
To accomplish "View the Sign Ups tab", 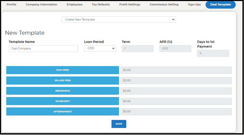I will [194, 4].
